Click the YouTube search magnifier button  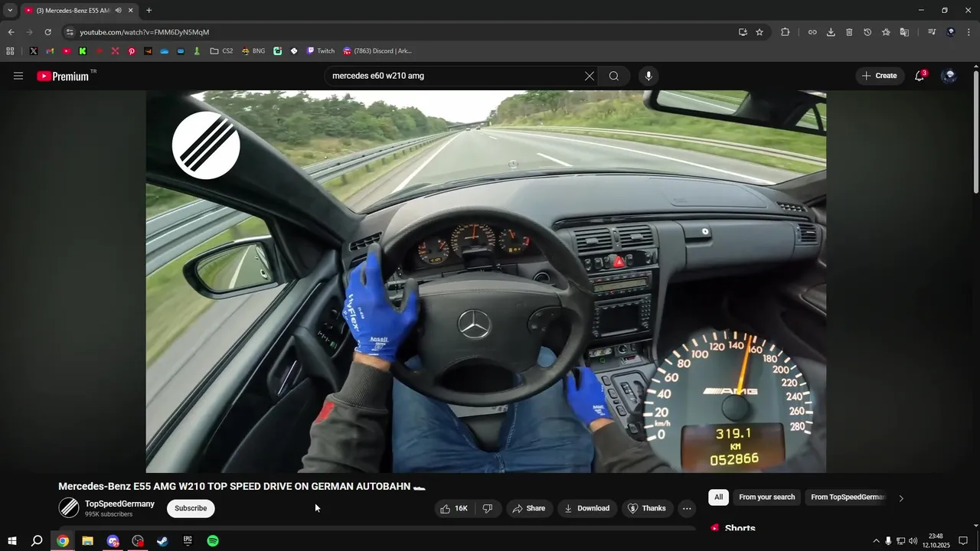tap(613, 76)
